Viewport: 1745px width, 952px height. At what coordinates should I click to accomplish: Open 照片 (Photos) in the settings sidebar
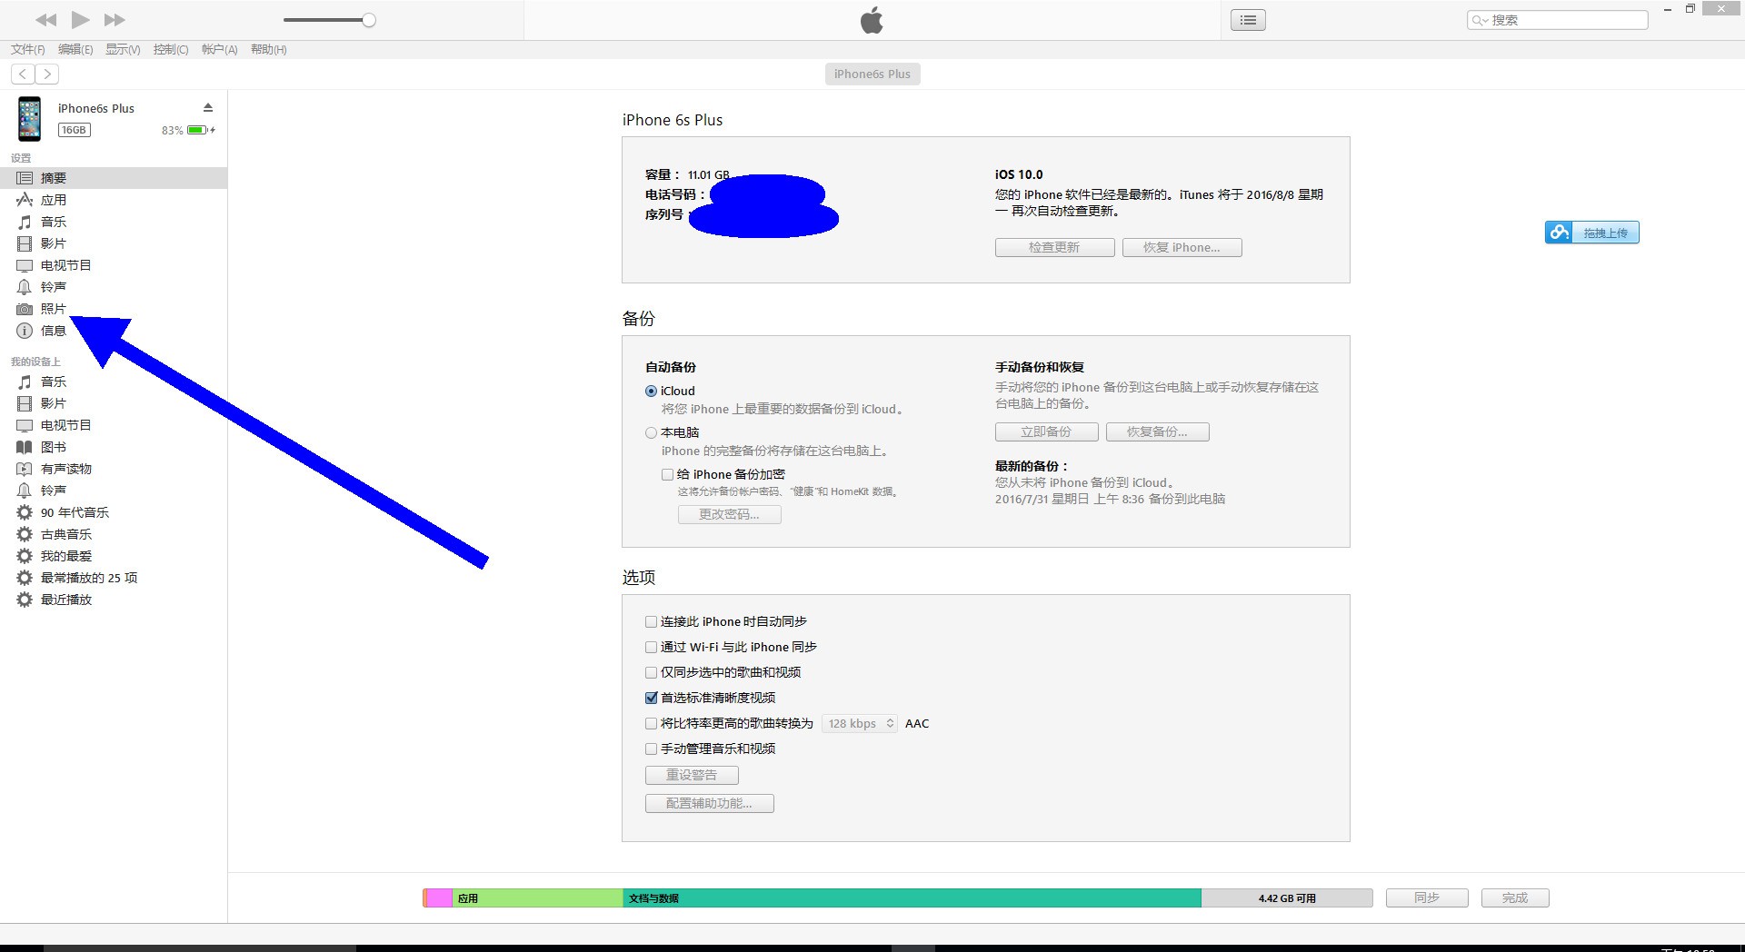pos(53,309)
